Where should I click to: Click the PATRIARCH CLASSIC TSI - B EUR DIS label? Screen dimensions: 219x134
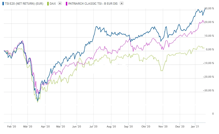pyautogui.click(x=93, y=3)
